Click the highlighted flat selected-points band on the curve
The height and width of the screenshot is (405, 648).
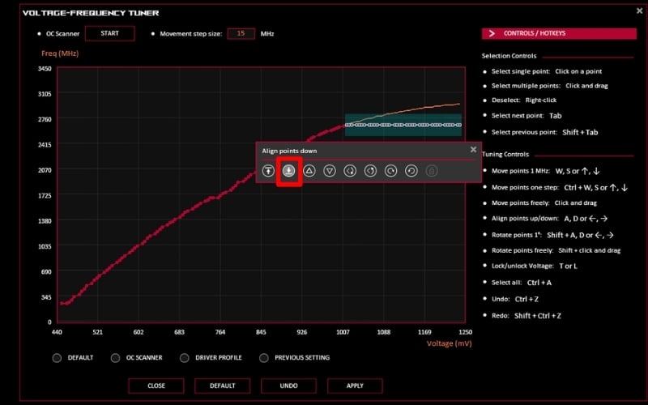pos(403,125)
